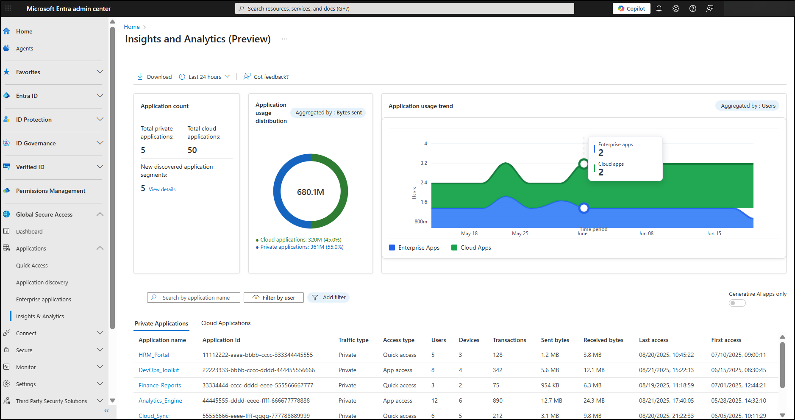Click the Agents icon in sidebar
This screenshot has height=420, width=795.
(x=6, y=48)
